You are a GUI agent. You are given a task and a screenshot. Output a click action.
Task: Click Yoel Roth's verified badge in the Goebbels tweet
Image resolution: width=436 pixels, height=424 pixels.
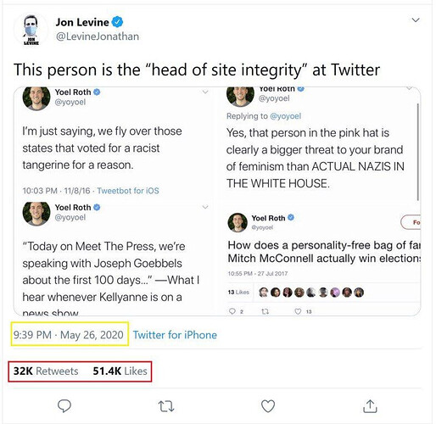pyautogui.click(x=97, y=207)
